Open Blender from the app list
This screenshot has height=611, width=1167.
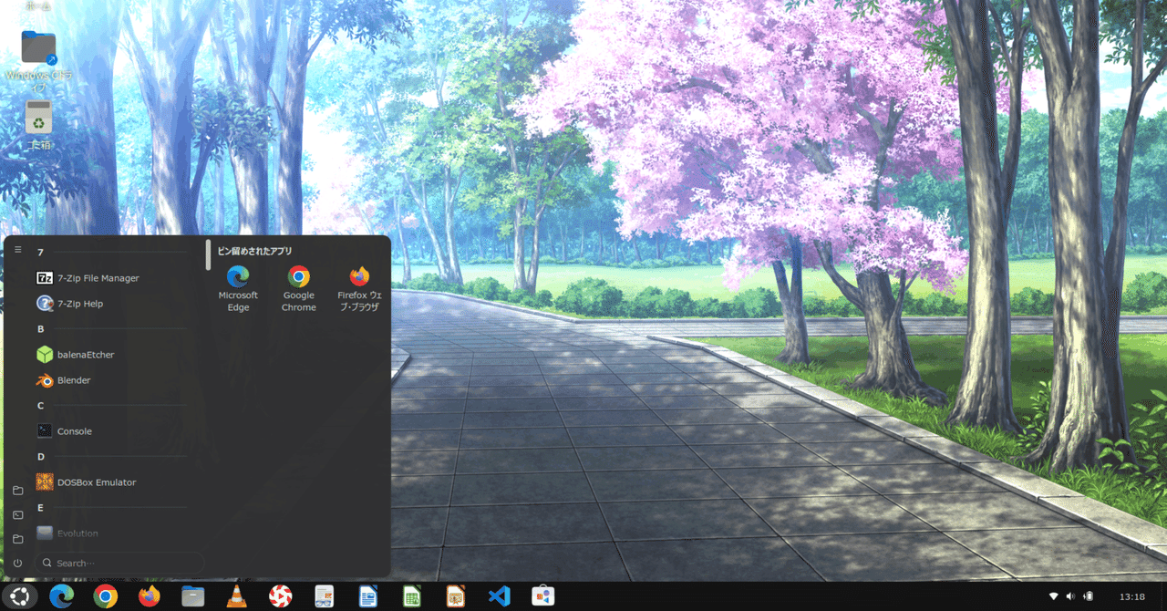[x=72, y=380]
